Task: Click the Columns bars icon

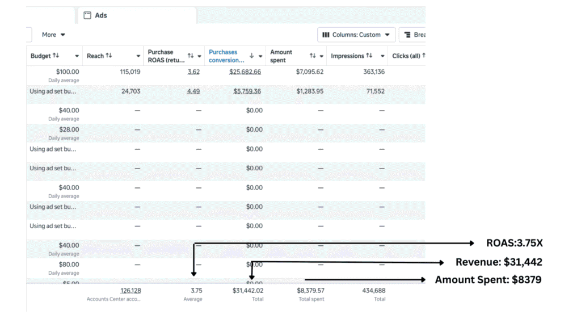Action: coord(326,35)
